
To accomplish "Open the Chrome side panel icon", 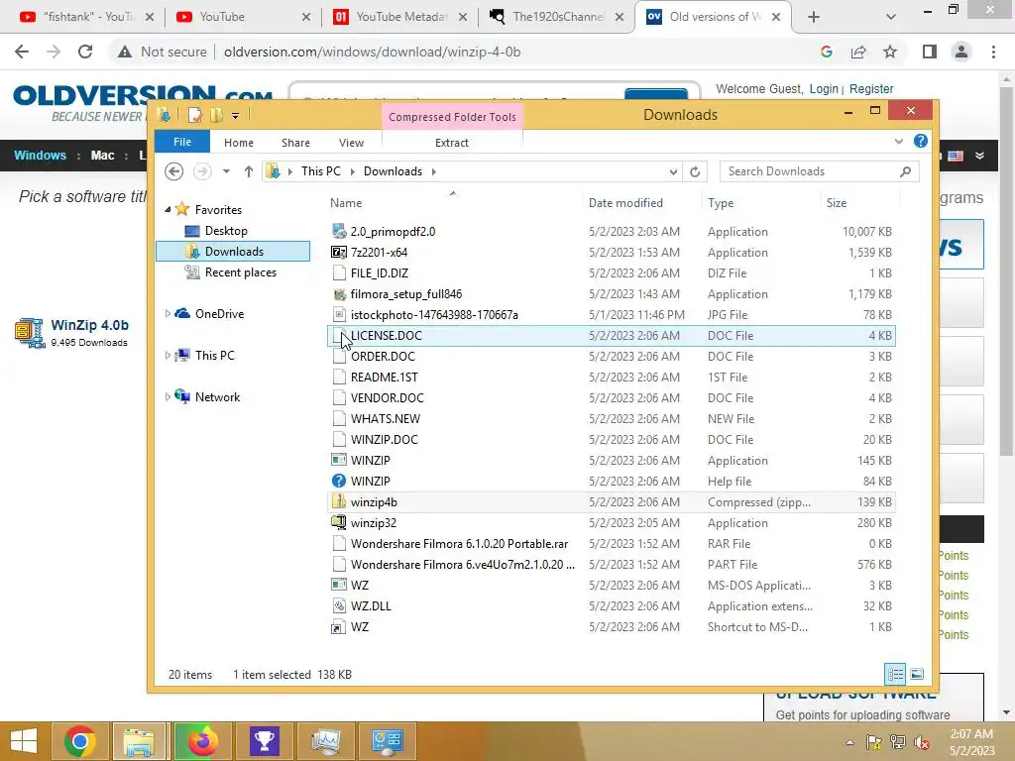I will tap(930, 52).
